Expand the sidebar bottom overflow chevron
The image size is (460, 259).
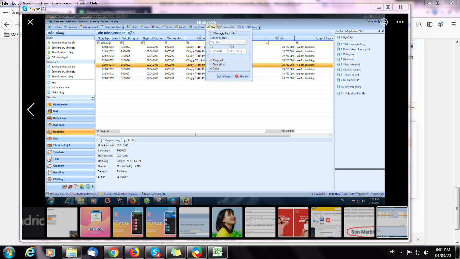pos(93,187)
